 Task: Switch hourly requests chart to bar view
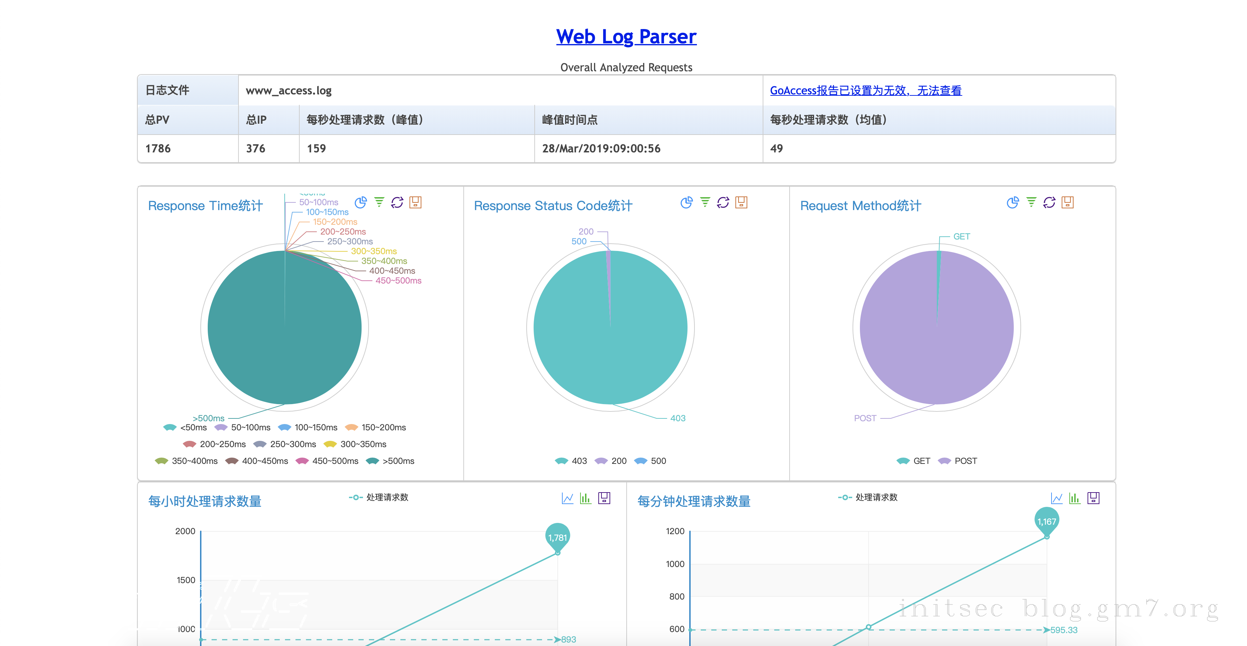pyautogui.click(x=586, y=498)
